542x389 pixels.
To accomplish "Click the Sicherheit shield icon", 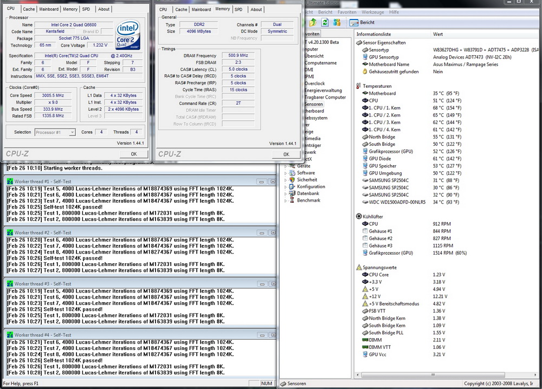I will coord(292,180).
